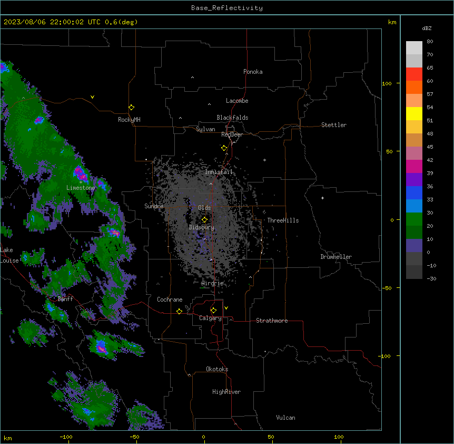Click the Didsbury city label
The image size is (454, 444).
click(x=202, y=227)
